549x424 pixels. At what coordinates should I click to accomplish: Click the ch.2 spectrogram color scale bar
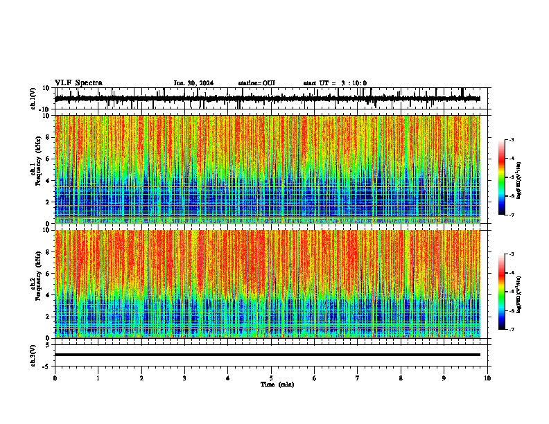(501, 292)
